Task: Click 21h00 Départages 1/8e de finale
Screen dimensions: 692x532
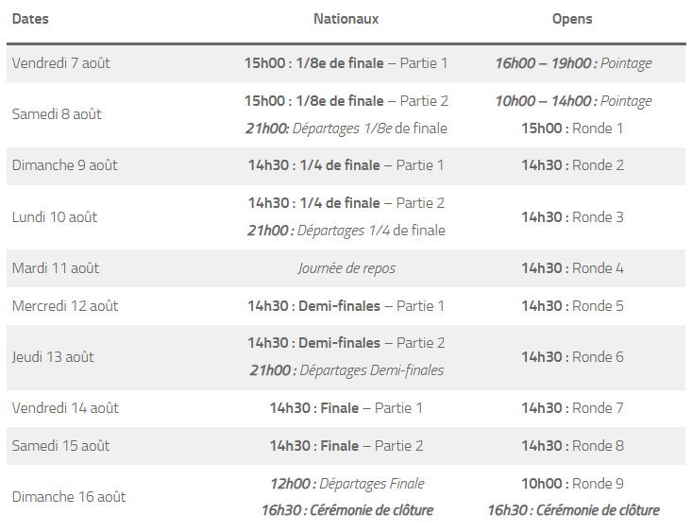Action: pos(346,129)
